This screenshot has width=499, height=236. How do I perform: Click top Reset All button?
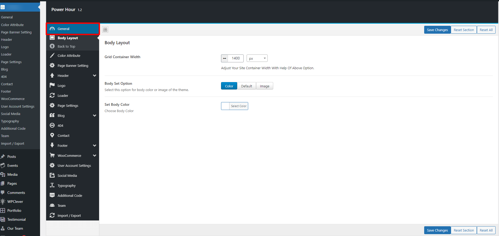click(x=486, y=30)
